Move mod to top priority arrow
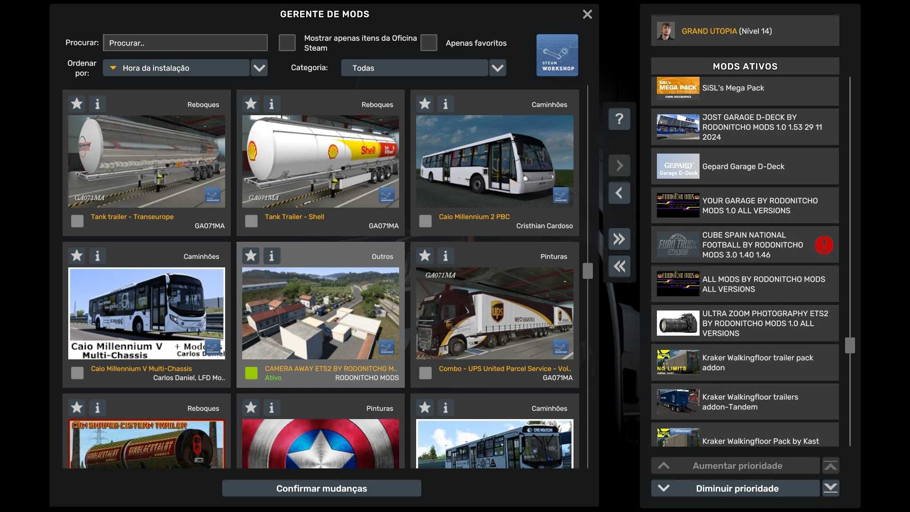The image size is (910, 512). click(830, 466)
